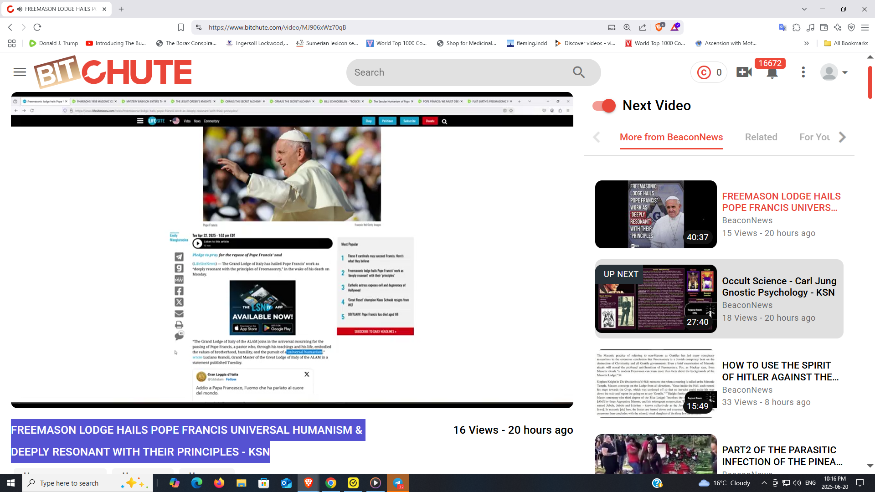Open FREEMASON LODGE HAILS sidebar title link
875x492 pixels.
[781, 202]
